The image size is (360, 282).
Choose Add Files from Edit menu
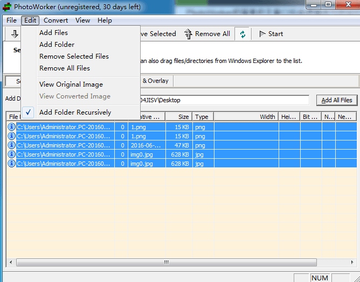pos(53,33)
